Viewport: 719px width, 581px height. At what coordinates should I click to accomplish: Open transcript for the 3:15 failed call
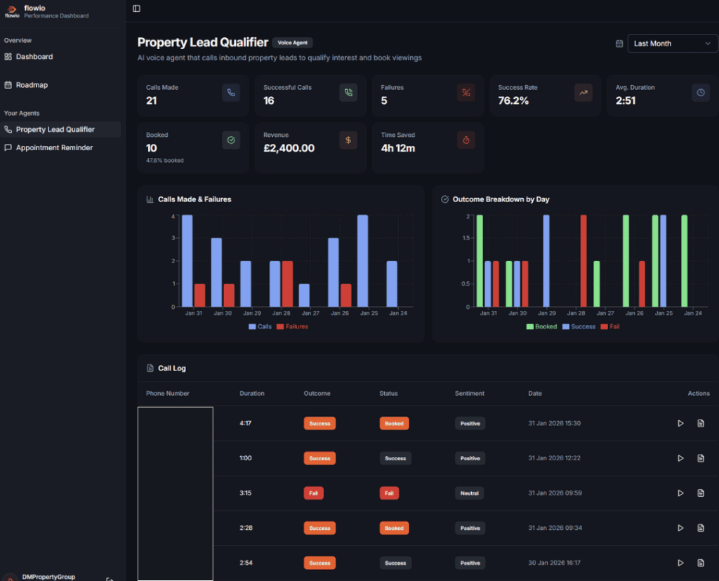coord(700,493)
